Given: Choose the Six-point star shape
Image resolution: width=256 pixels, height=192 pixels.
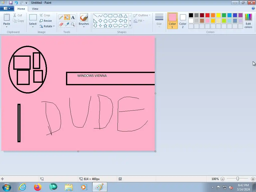Looking at the screenshot, I should coord(110,26).
